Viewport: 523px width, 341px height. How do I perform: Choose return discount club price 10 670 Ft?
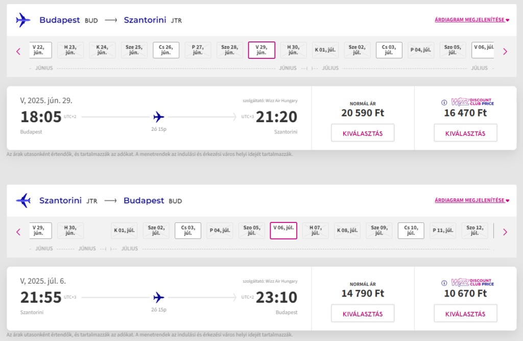465,313
